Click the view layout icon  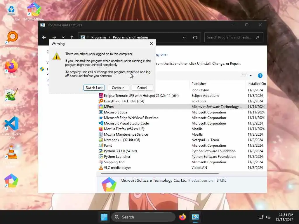(244, 76)
